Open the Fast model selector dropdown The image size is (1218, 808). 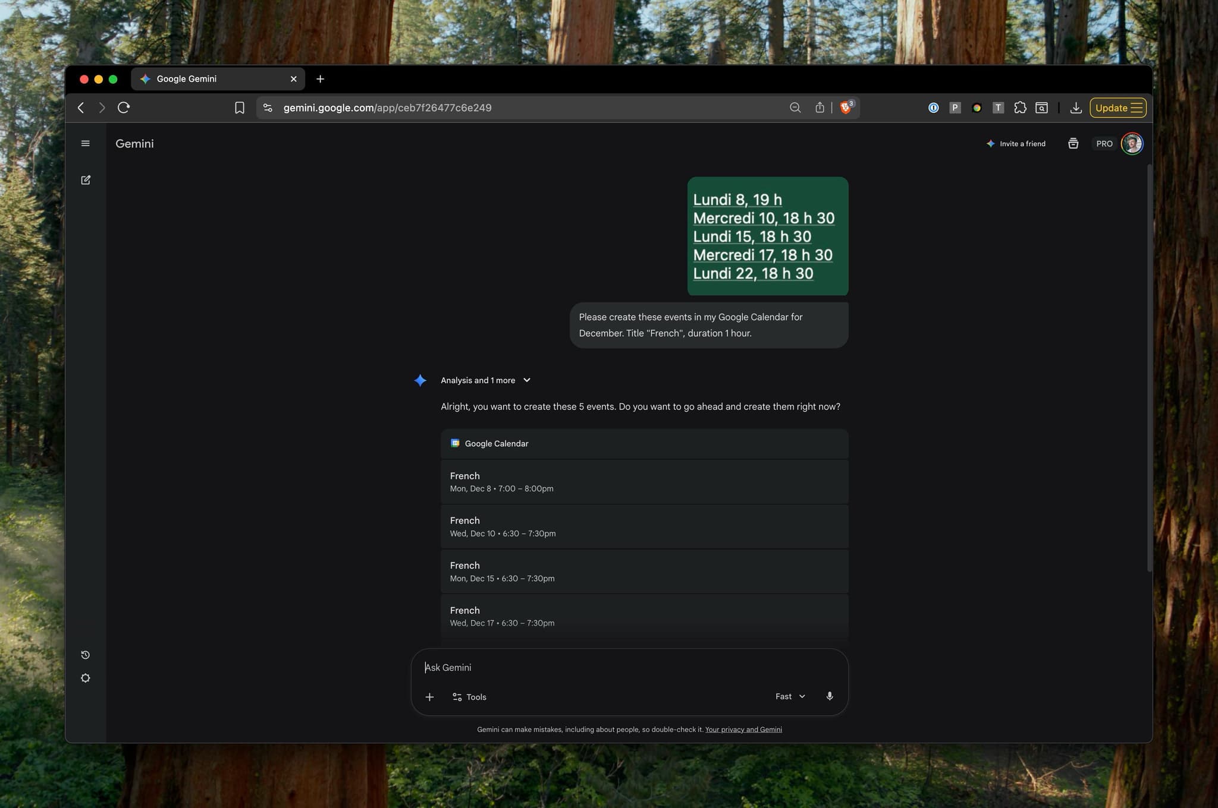pos(790,696)
